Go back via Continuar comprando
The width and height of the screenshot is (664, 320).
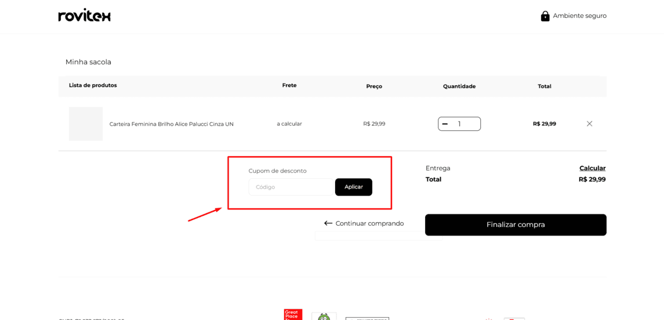point(369,223)
